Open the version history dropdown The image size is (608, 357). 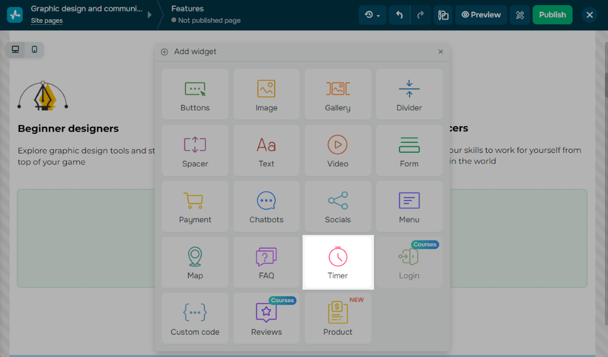point(372,15)
